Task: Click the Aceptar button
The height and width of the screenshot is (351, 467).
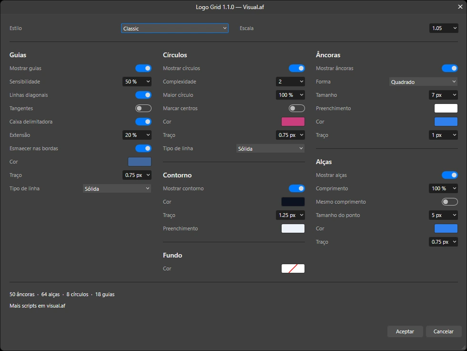Action: [x=405, y=331]
